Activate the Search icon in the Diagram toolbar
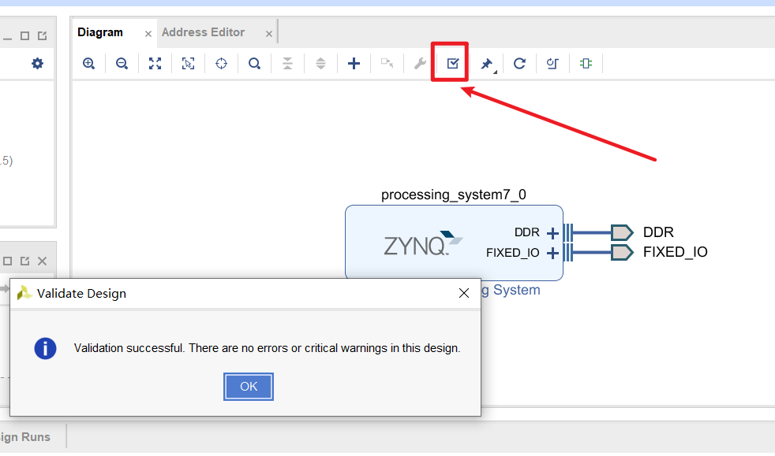Screen dimensions: 775x456 point(254,63)
